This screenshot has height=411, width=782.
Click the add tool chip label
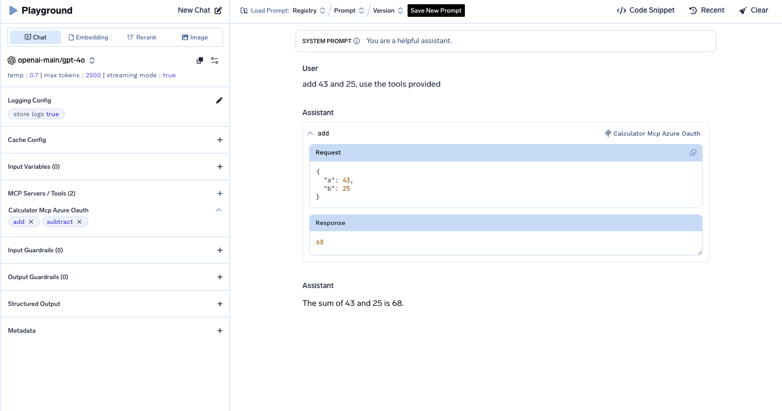pyautogui.click(x=19, y=222)
